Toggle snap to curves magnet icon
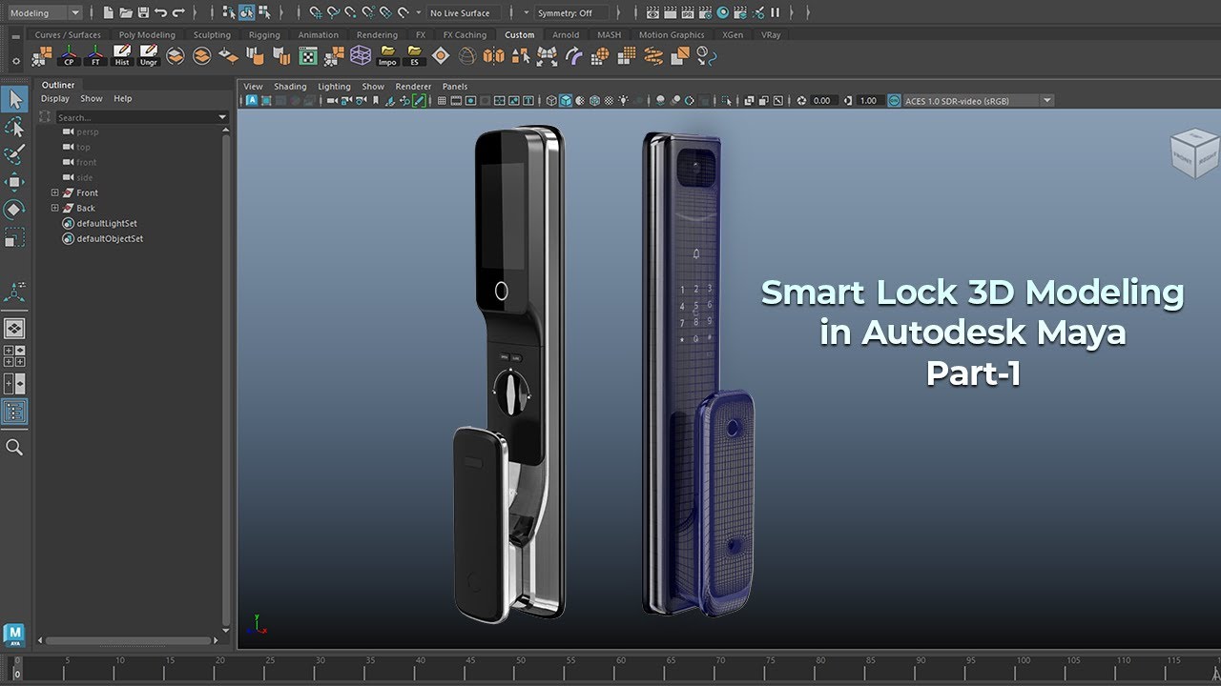The image size is (1221, 686). pyautogui.click(x=333, y=12)
